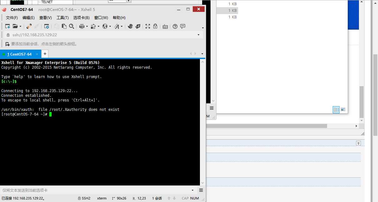This screenshot has width=378, height=202.
Task: Expand the Print dropdown arrow
Action: coord(87,27)
